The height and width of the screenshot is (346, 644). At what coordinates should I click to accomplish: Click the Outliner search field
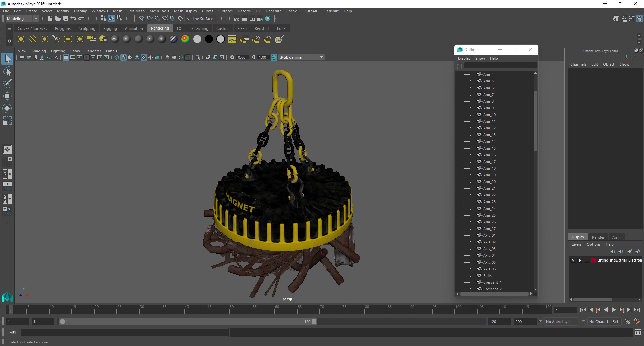pyautogui.click(x=500, y=66)
